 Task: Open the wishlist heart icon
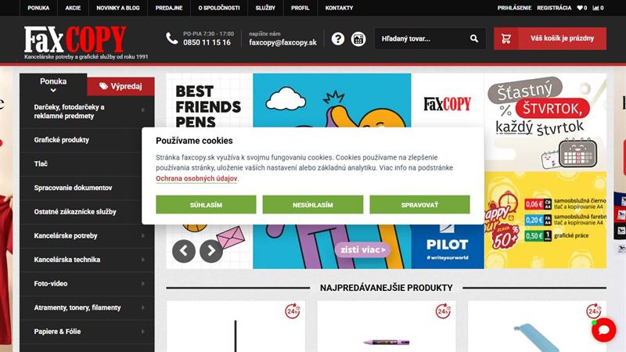tap(579, 8)
